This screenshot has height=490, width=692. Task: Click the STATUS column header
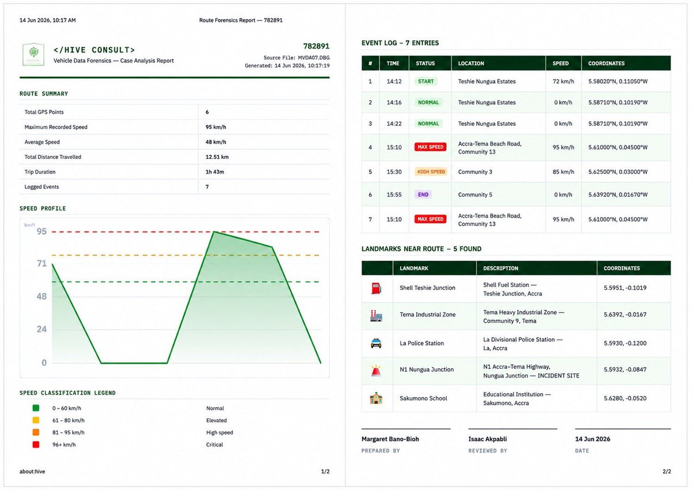click(x=425, y=63)
